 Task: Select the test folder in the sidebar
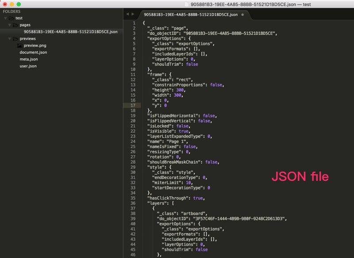pos(19,18)
